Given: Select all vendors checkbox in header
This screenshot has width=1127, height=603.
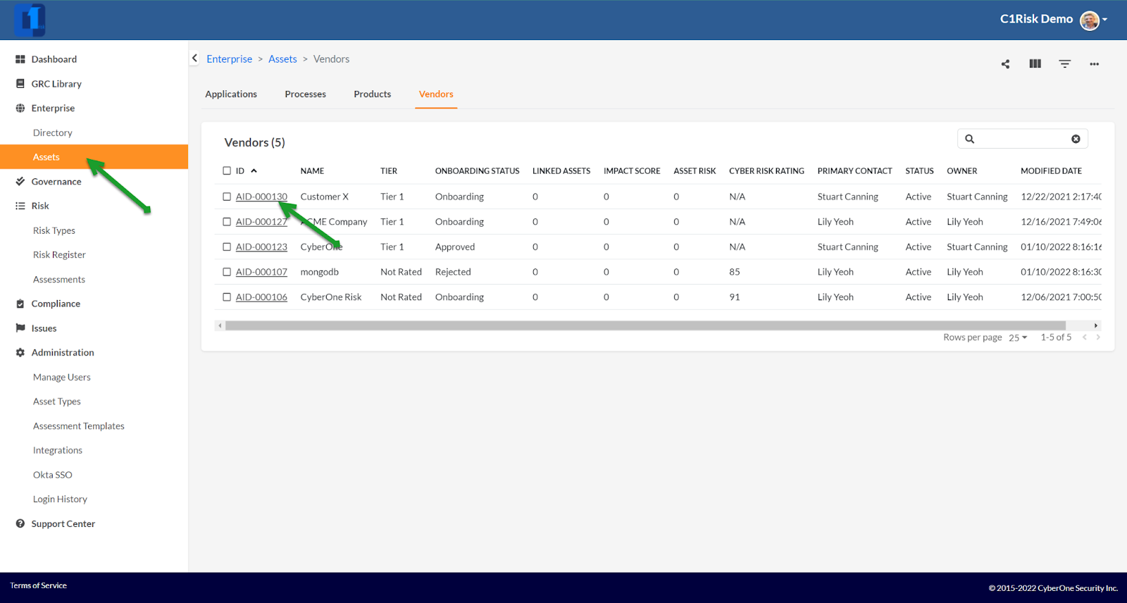Looking at the screenshot, I should pos(227,171).
